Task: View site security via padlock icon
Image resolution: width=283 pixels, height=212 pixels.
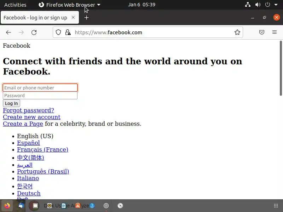Action: [68, 33]
